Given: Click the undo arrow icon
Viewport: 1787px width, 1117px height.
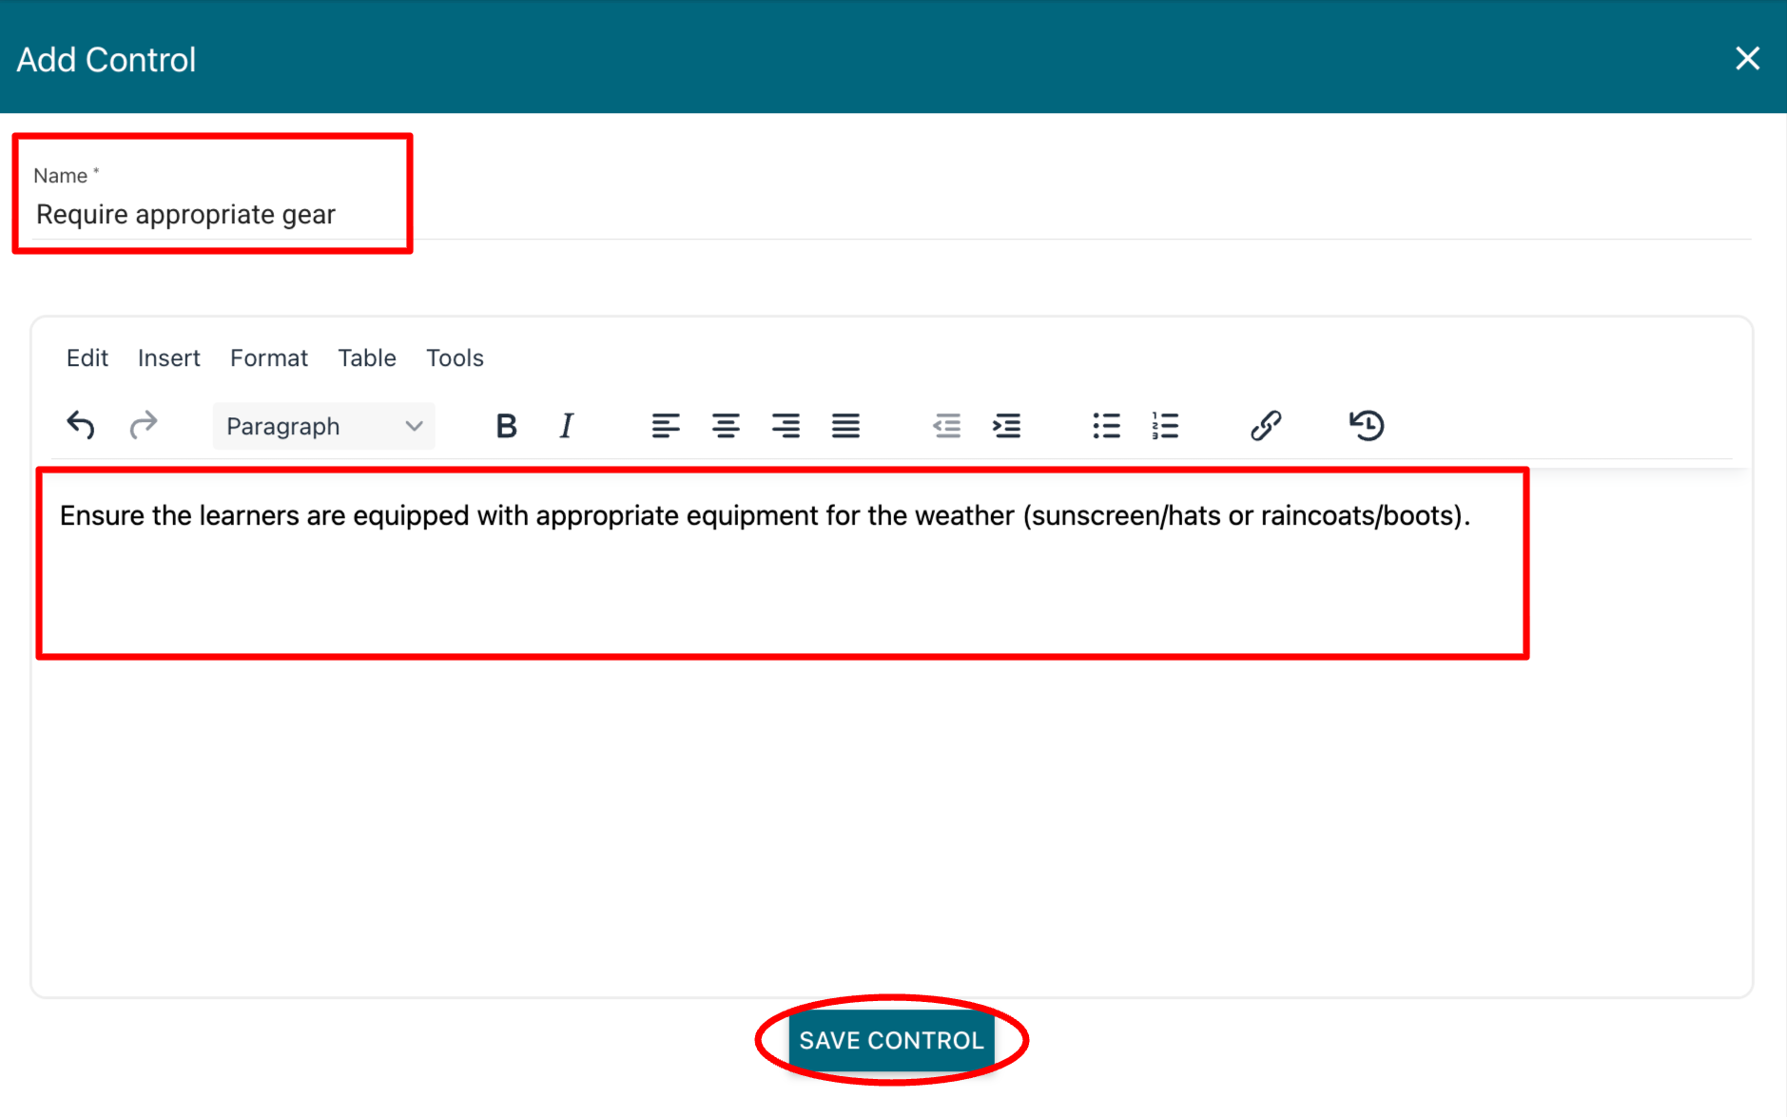Looking at the screenshot, I should pyautogui.click(x=81, y=425).
